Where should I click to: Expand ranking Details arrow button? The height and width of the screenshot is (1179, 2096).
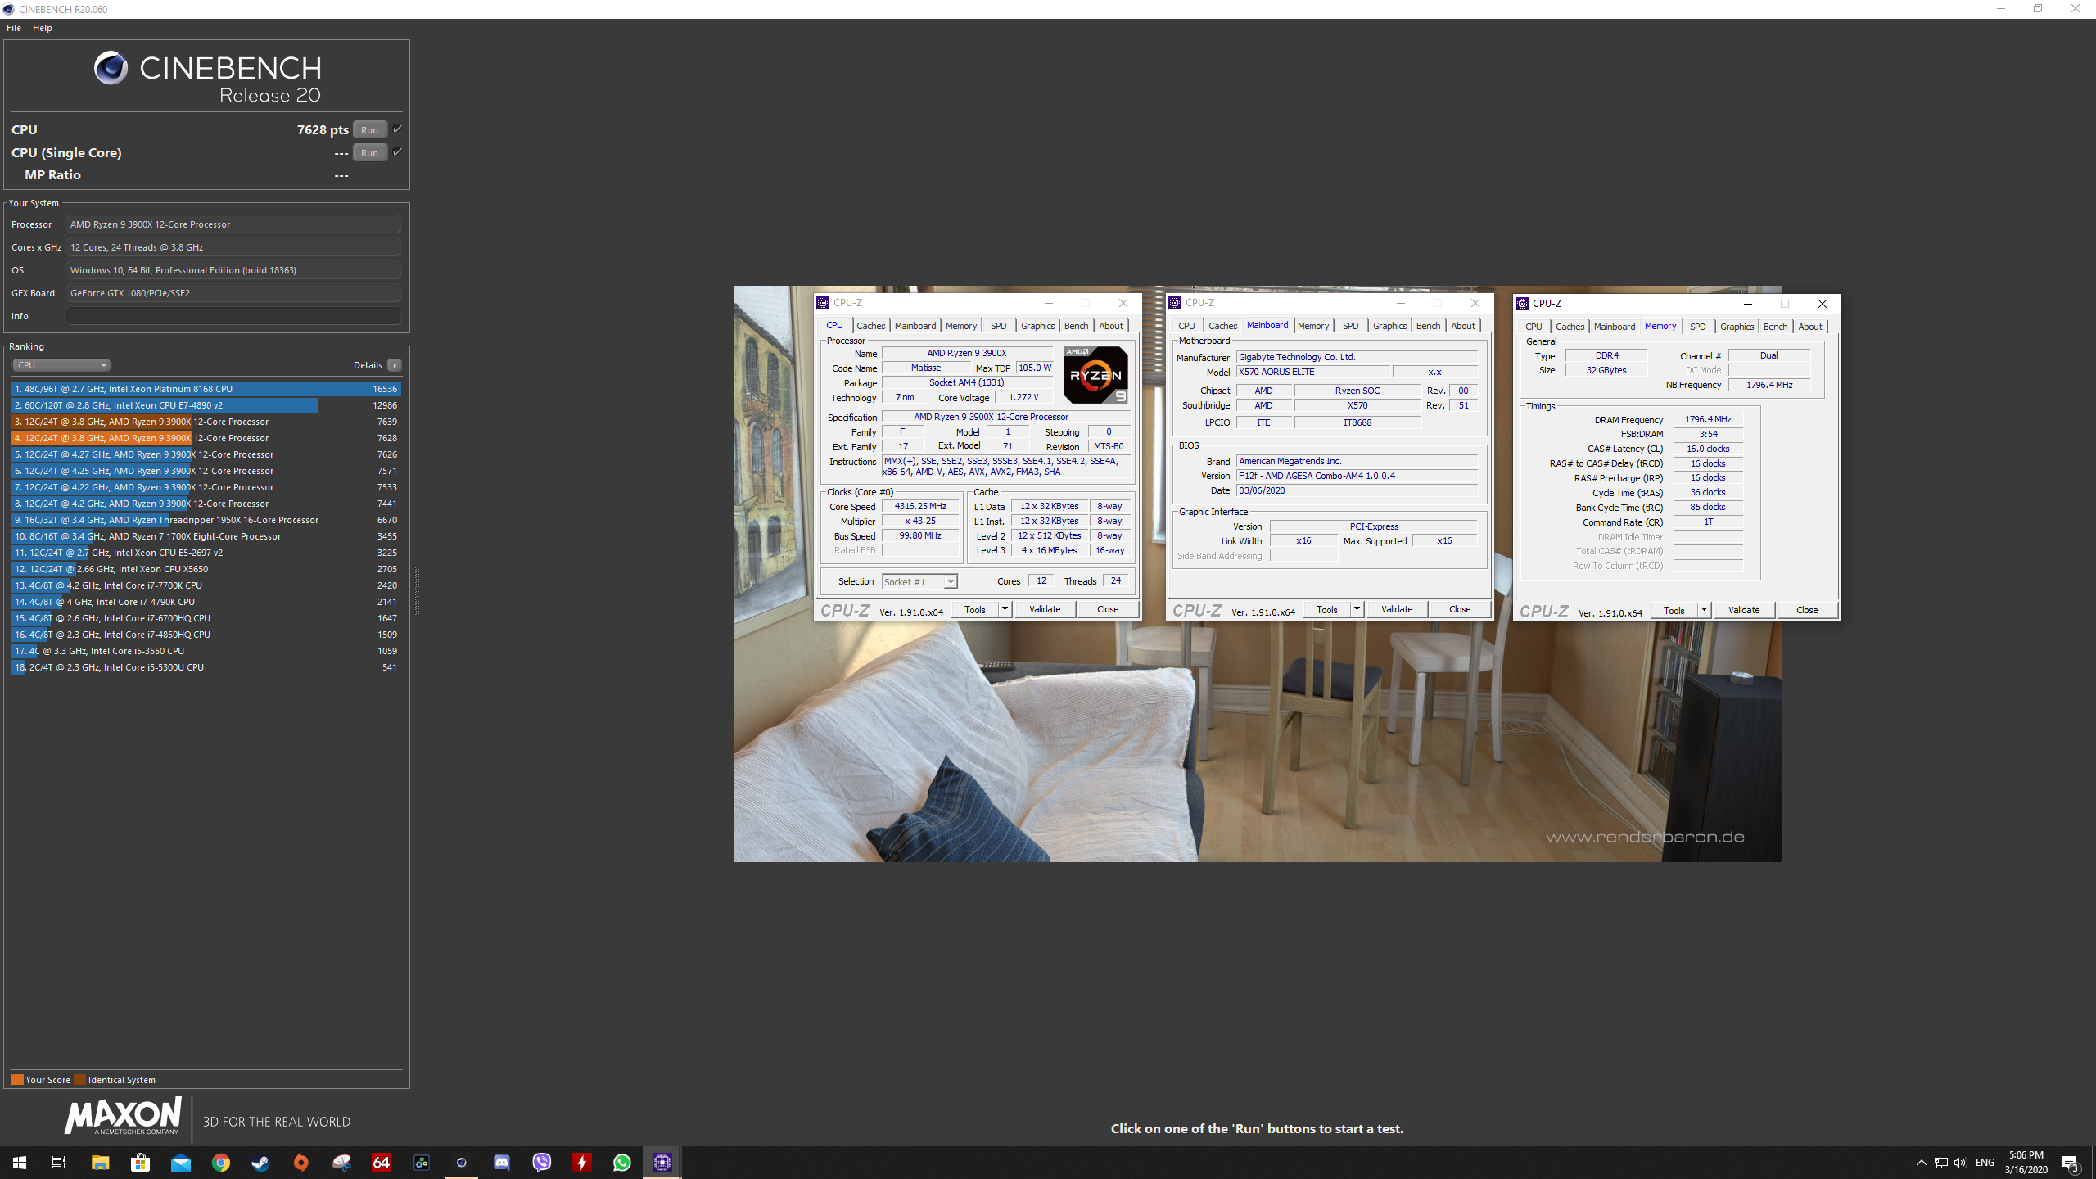395,365
